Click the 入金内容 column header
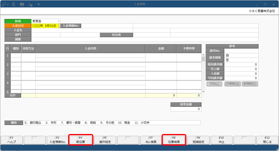The height and width of the screenshot is (151, 279). click(91, 49)
